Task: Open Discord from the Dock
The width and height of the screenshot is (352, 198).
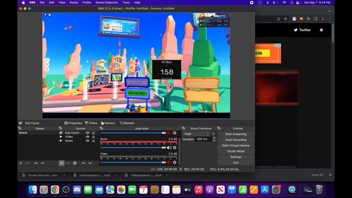Action: (x=77, y=190)
